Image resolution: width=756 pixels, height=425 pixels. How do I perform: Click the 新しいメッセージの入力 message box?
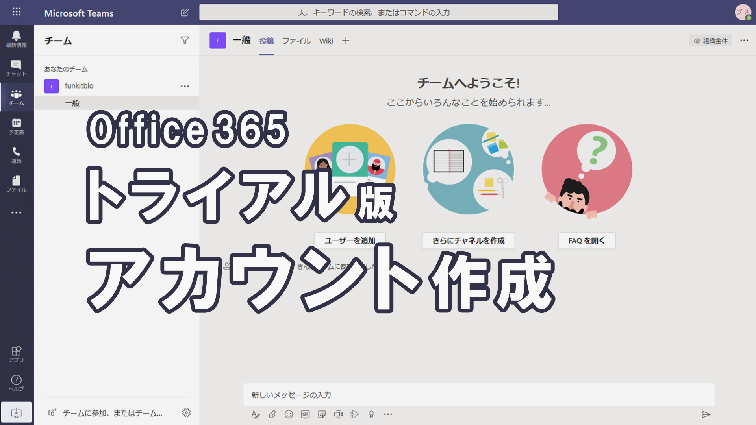pos(479,395)
